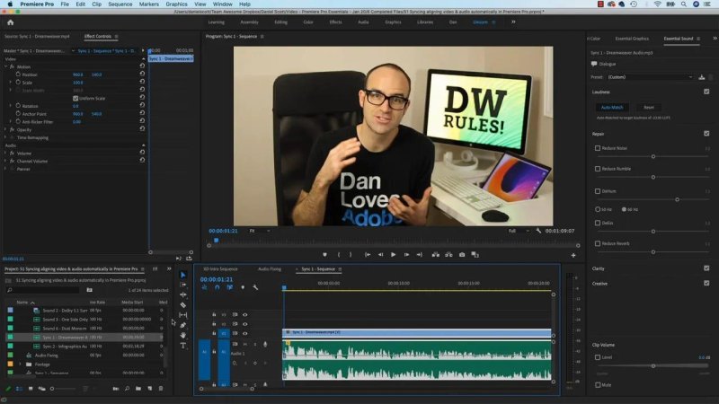Screen dimensions: 719x404
Task: Step back one frame in Program monitor
Action: (380, 255)
